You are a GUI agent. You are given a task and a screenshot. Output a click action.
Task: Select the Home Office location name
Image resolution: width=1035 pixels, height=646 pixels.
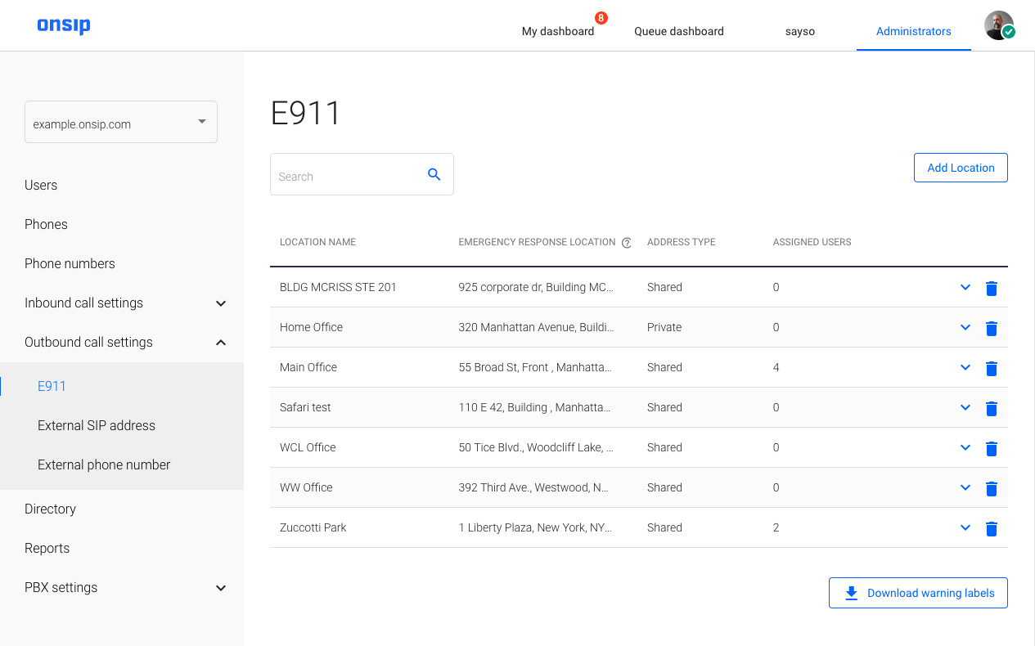[x=311, y=327]
